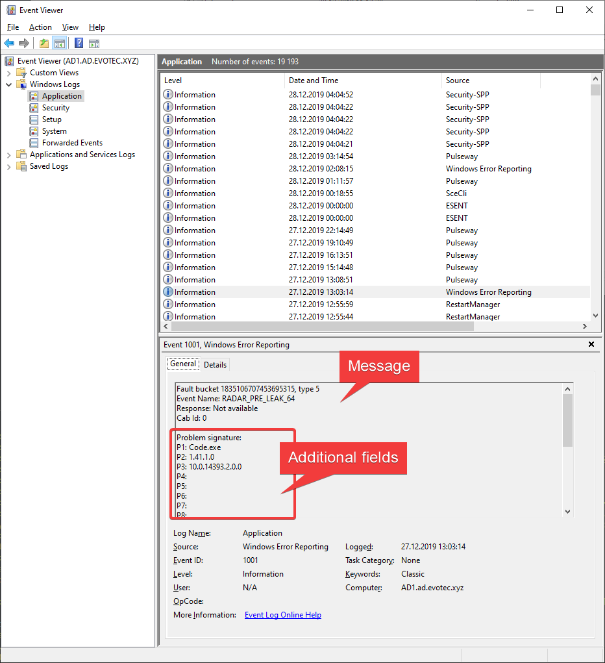This screenshot has height=663, width=605.
Task: Close the event details pane
Action: 591,344
